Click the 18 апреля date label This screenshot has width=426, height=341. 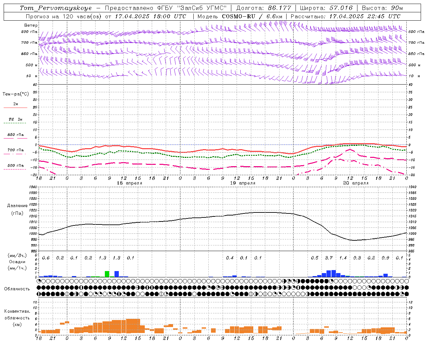tap(129, 183)
